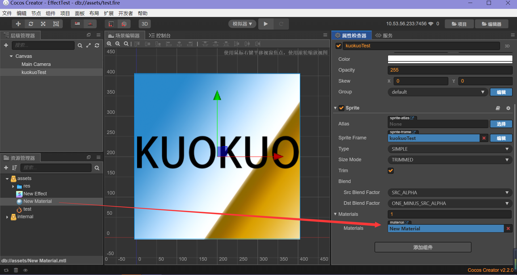Open the Group default dropdown
This screenshot has height=275, width=517.
coord(438,92)
